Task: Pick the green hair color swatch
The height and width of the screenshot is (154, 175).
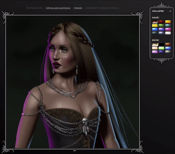Action: [x=161, y=25]
